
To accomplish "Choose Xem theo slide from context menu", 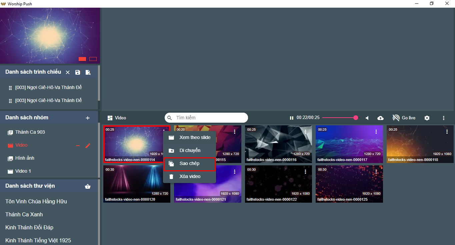I will tap(189, 137).
